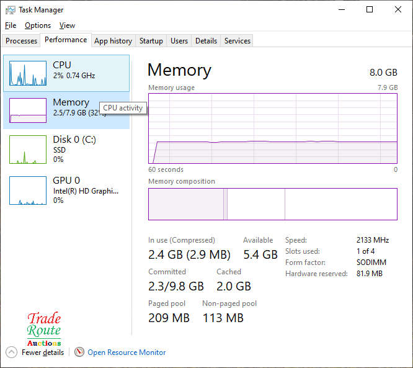The width and height of the screenshot is (413, 368).
Task: Click the Task Manager app icon in title bar
Action: [11, 10]
